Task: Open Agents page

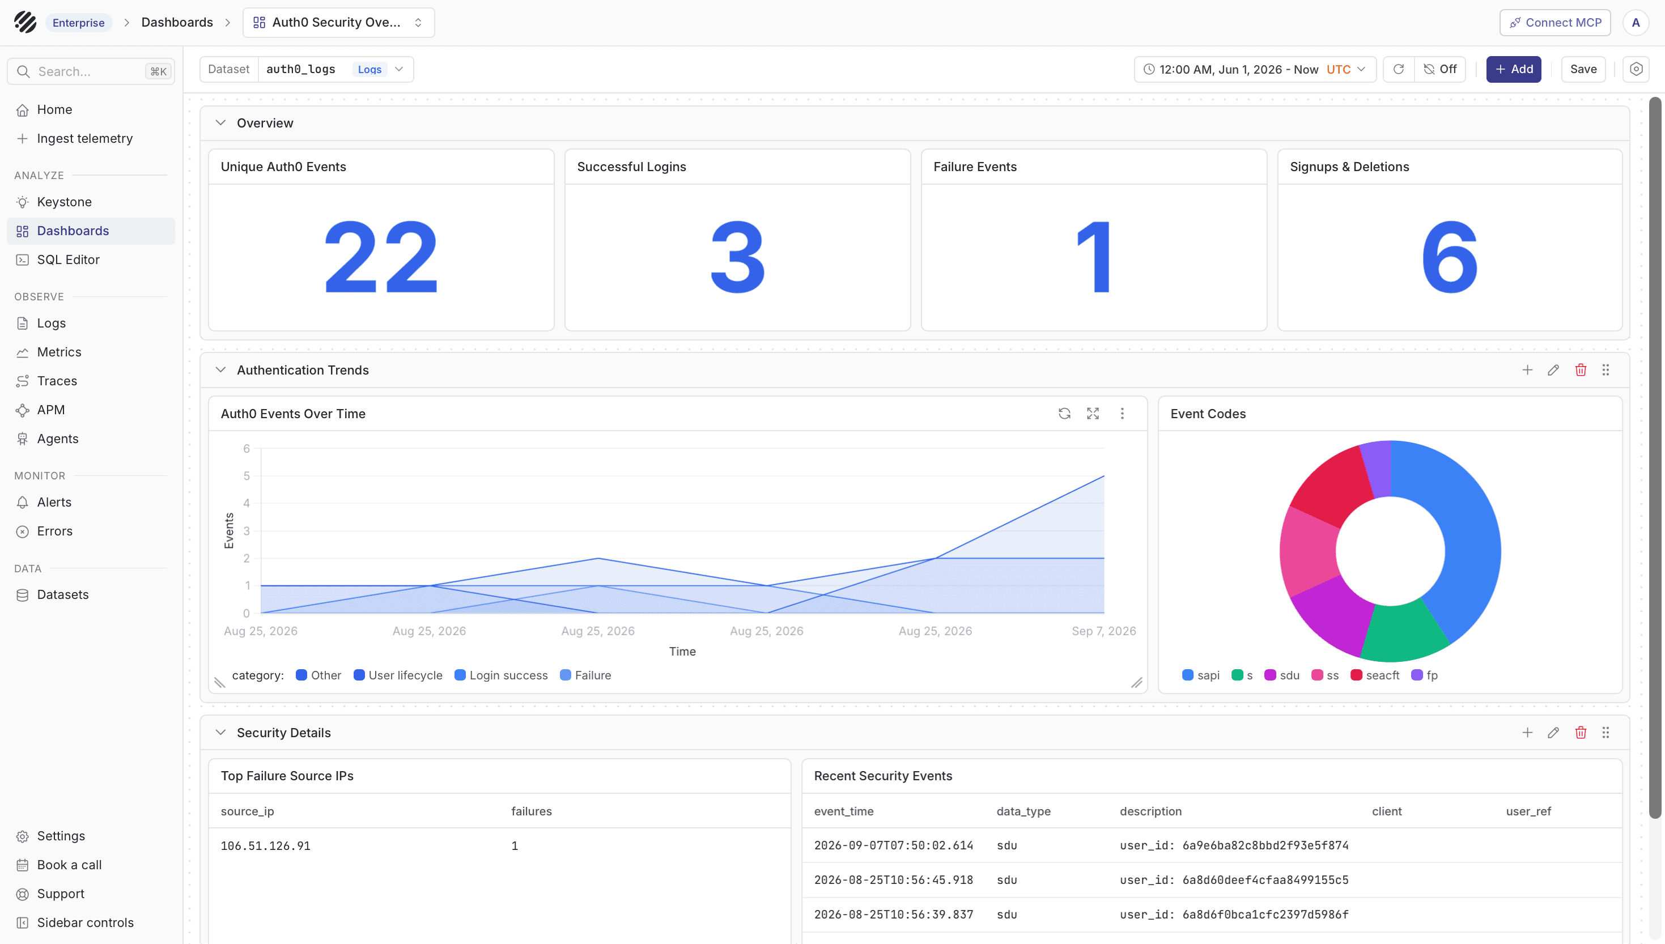Action: 91,439
